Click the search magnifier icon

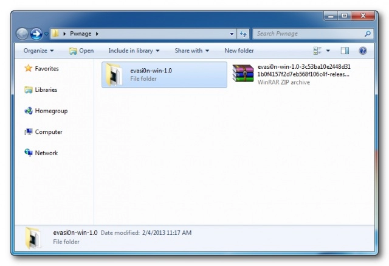point(367,33)
